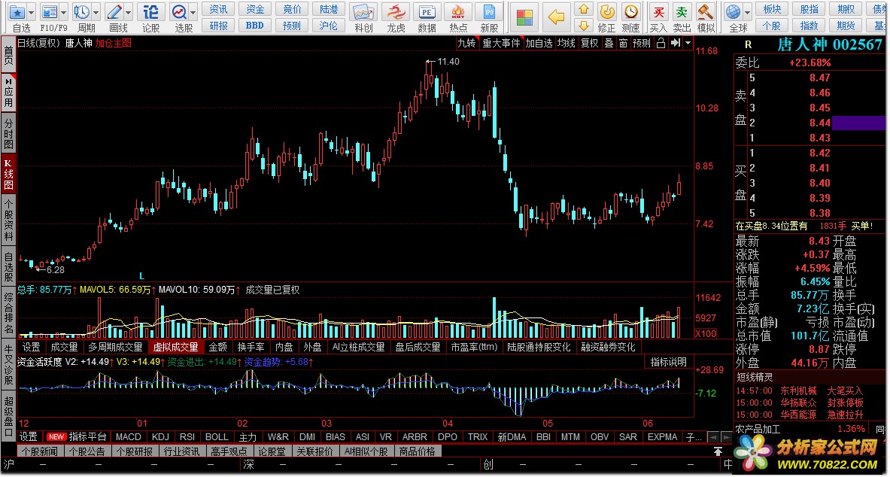Toggle the 均线 moving average display
Screen dimensions: 890x477
[x=566, y=43]
